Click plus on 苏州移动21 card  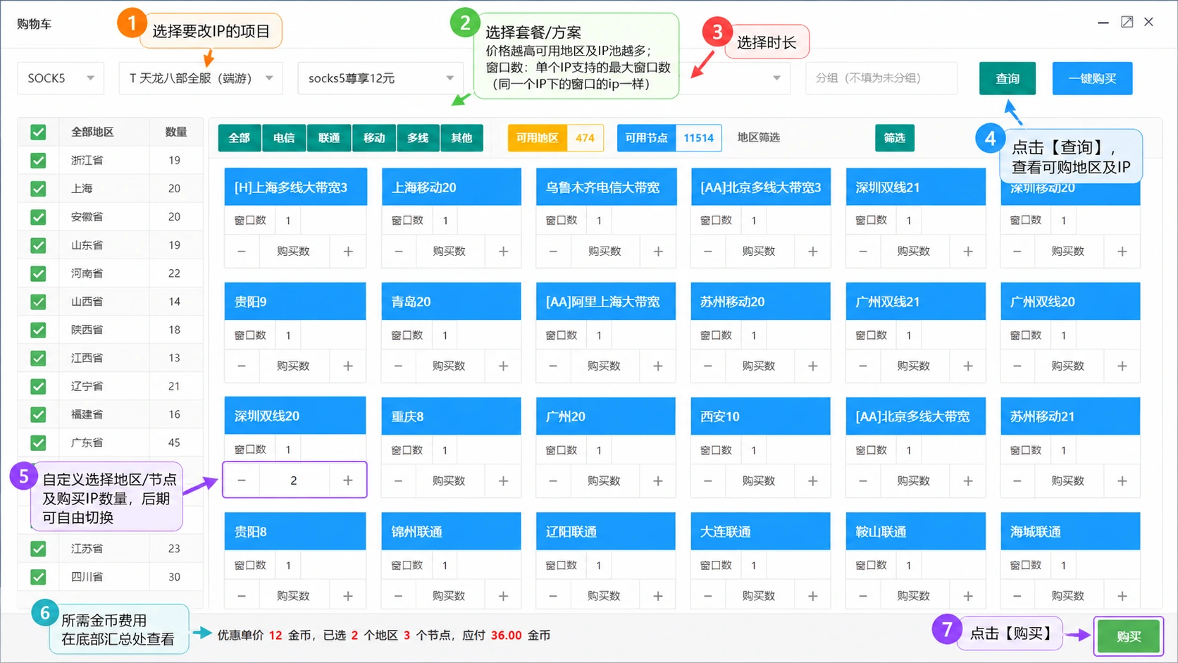[1122, 481]
